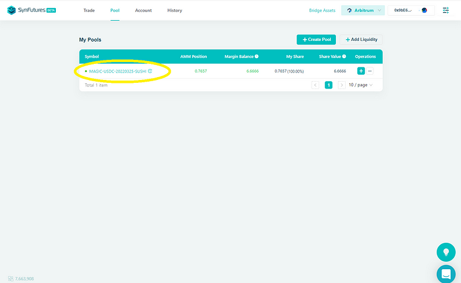
Task: Click the Margin Balance value 6.6666
Action: coord(252,71)
